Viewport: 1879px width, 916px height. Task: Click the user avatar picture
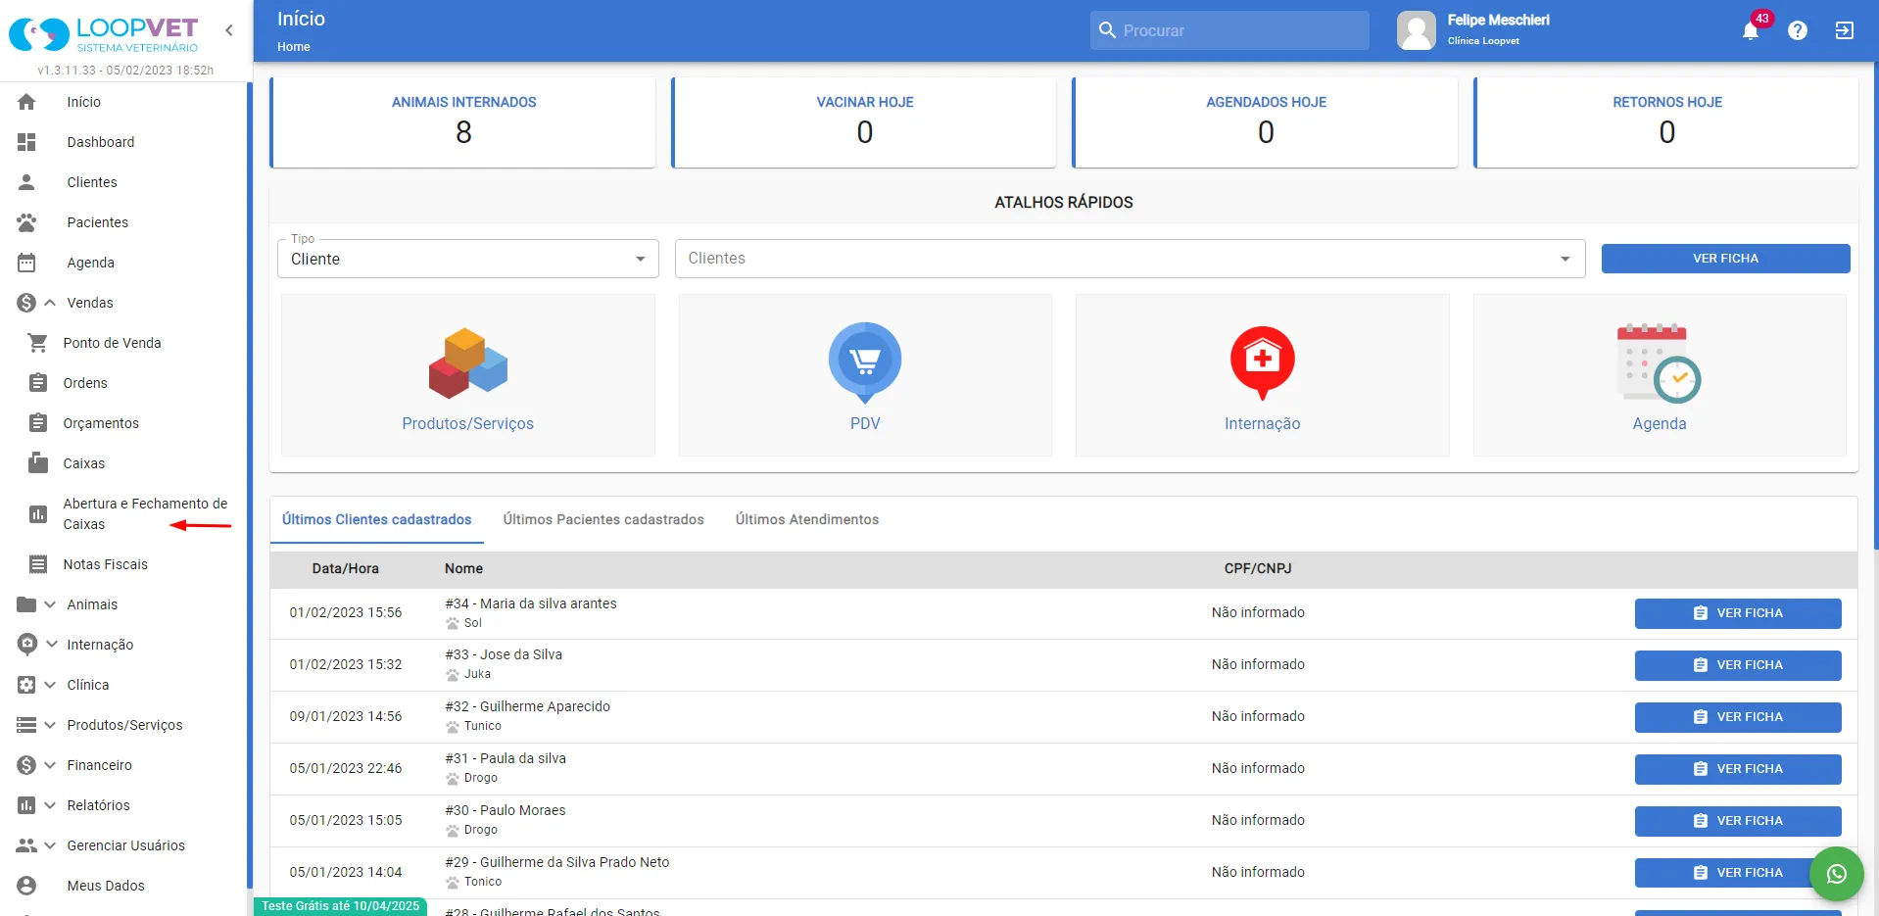click(1417, 30)
